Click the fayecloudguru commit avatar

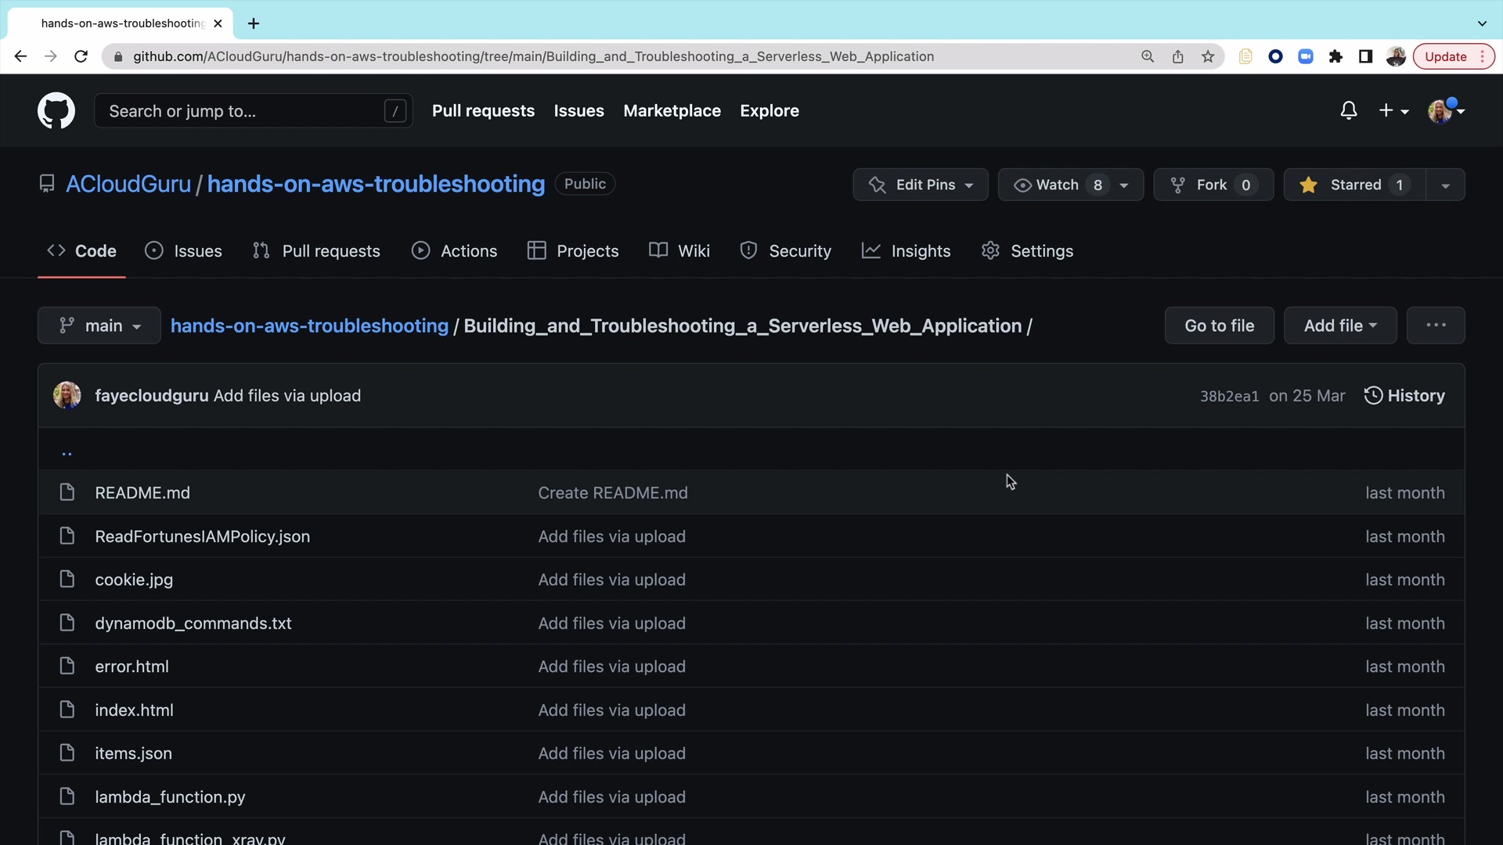coord(67,396)
